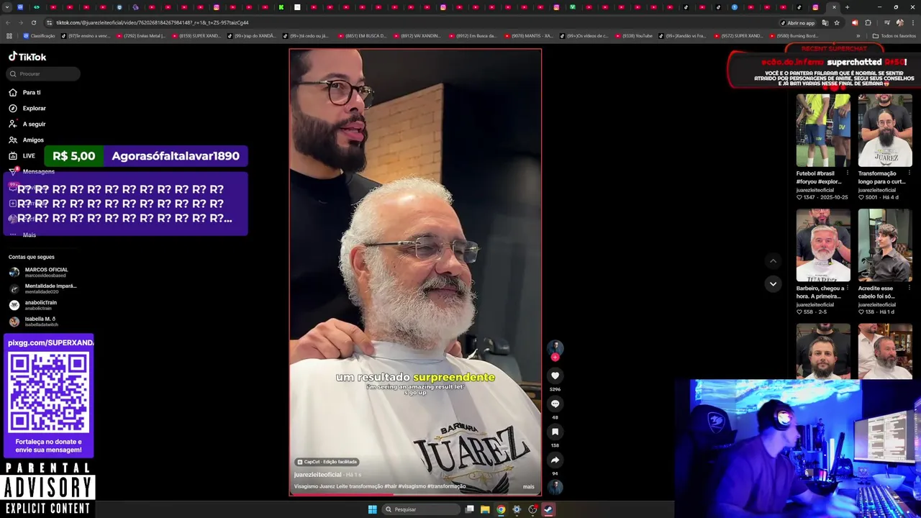Open the Classificação bookmark
Viewport: 921px width, 518px height.
[40, 36]
